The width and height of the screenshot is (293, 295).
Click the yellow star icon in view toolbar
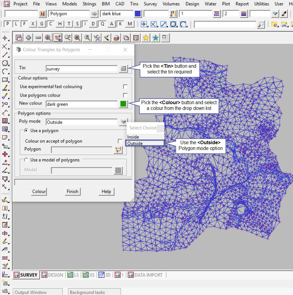(146, 38)
